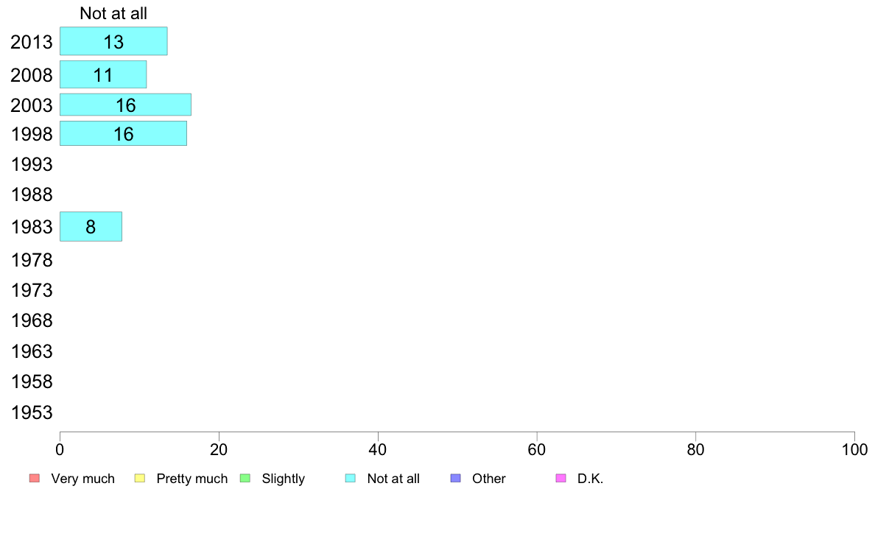The height and width of the screenshot is (542, 875).
Task: Select the 1998 bar showing 16
Action: pyautogui.click(x=123, y=133)
